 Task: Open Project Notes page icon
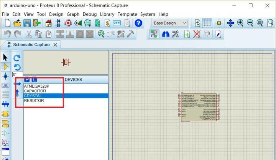127,23
